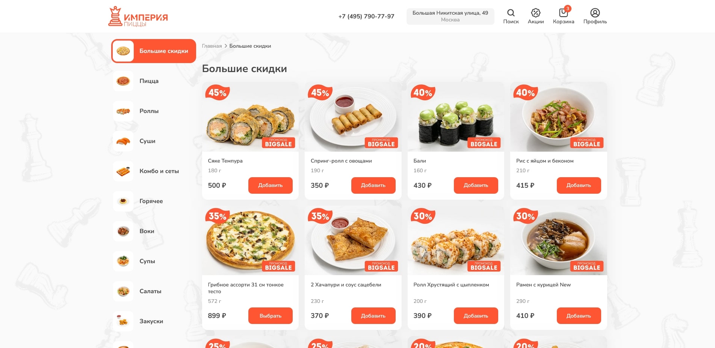Select the Суши category icon

pyautogui.click(x=123, y=141)
